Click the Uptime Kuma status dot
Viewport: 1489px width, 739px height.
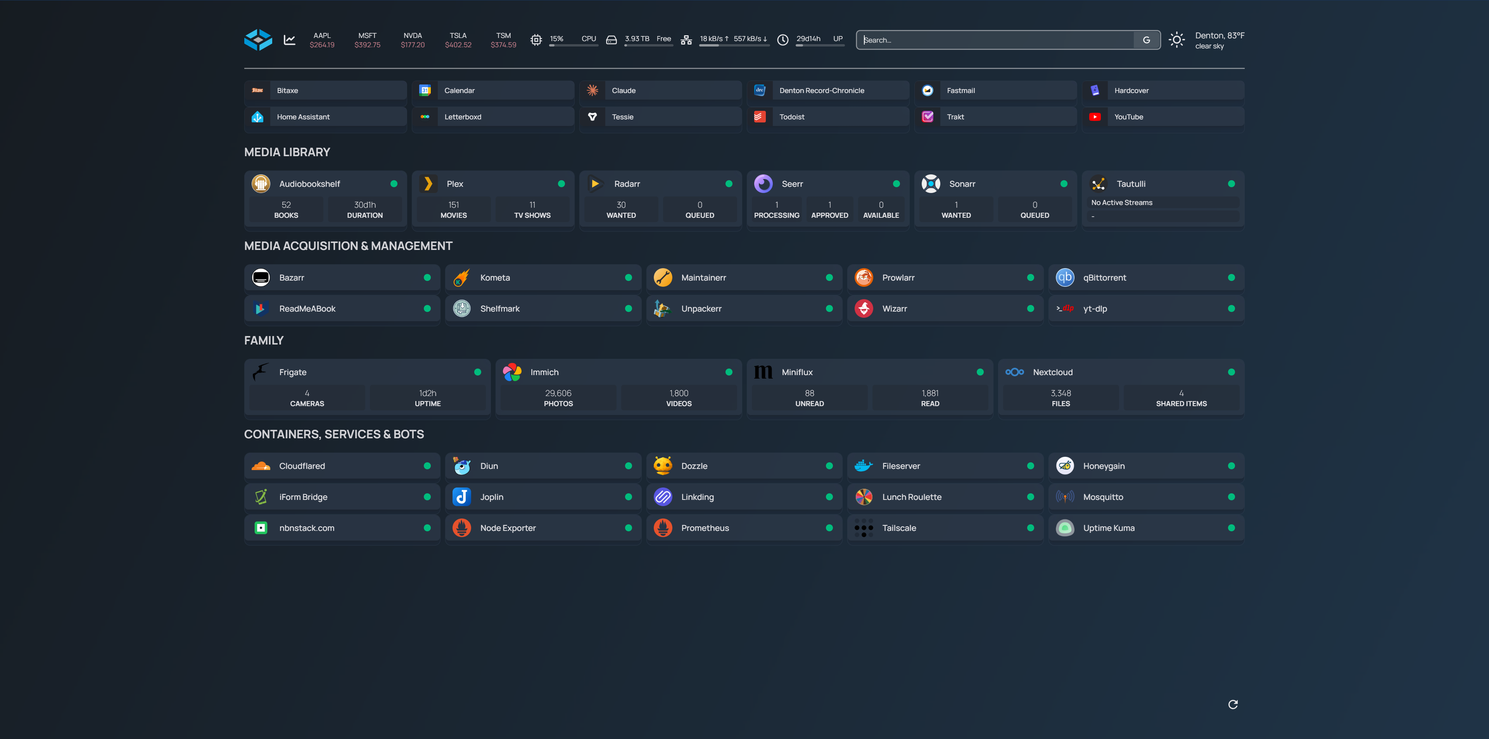pyautogui.click(x=1231, y=527)
